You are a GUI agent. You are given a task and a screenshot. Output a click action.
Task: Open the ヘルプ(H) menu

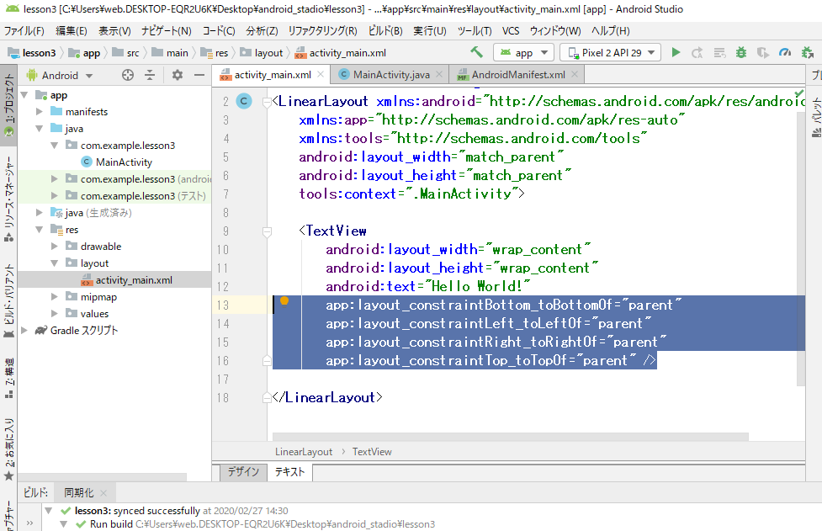610,31
